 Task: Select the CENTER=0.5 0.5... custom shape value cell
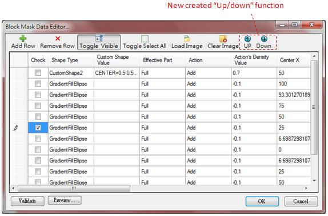[117, 73]
